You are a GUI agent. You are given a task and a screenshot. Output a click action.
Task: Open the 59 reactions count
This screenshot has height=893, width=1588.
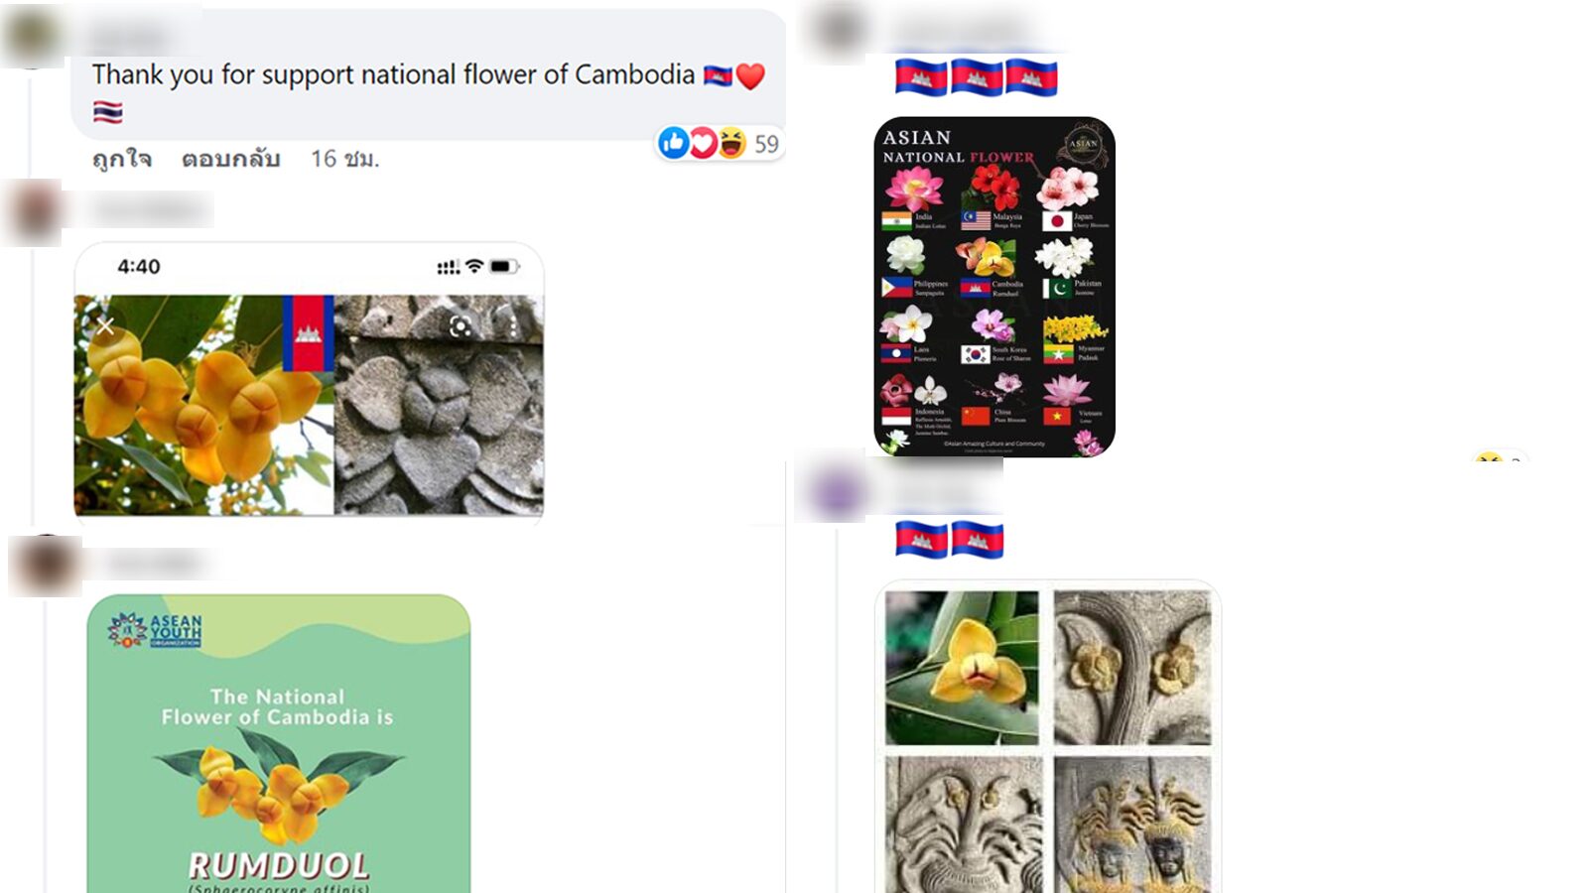tap(766, 144)
